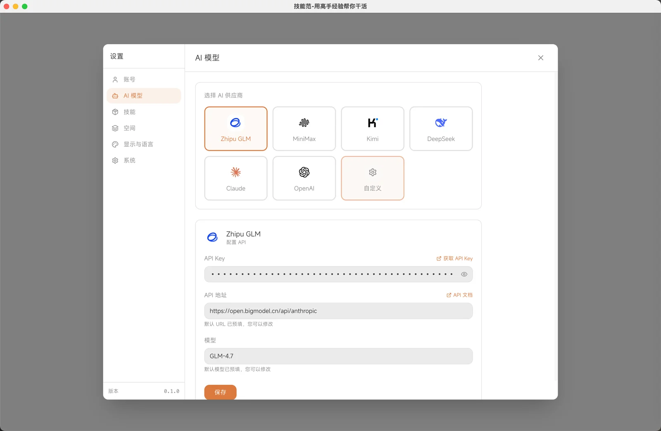Click the 保存 save button
Viewport: 661px width, 431px height.
(220, 392)
